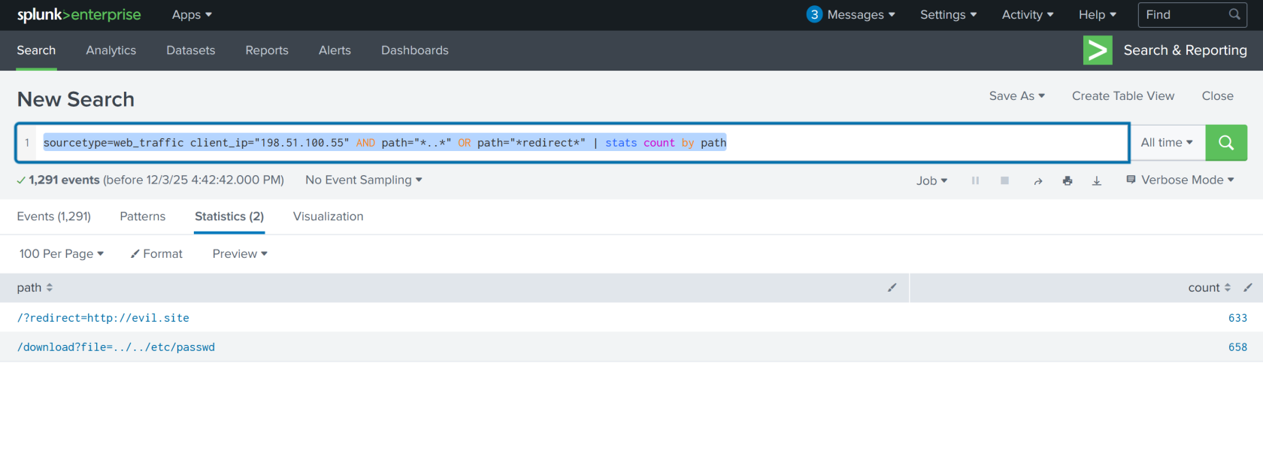Open the Settings menu

[949, 15]
